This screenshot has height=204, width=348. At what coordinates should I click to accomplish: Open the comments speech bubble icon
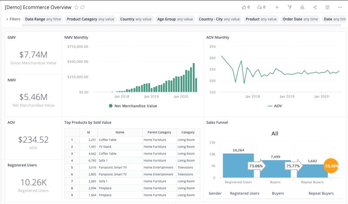point(259,7)
